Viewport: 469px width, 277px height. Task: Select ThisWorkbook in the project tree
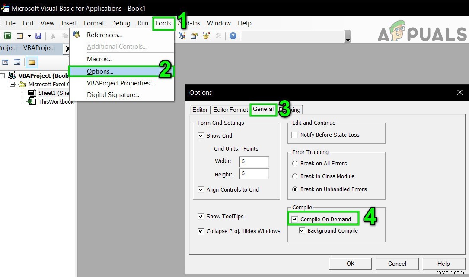56,102
